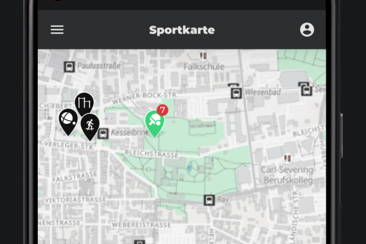Tap the transit stop icon near Rav
The image size is (366, 244).
(209, 200)
